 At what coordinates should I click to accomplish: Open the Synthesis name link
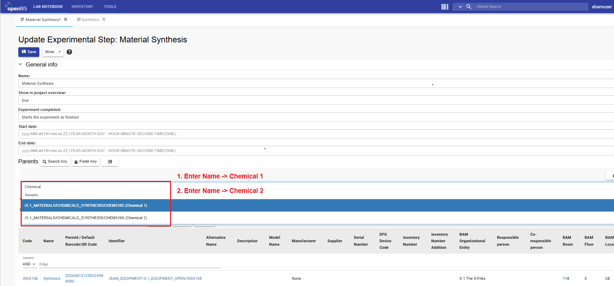pos(52,278)
